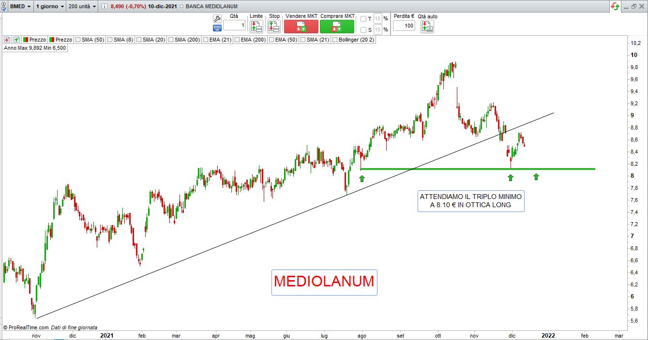Open the 200 unità dropdown

pyautogui.click(x=82, y=6)
